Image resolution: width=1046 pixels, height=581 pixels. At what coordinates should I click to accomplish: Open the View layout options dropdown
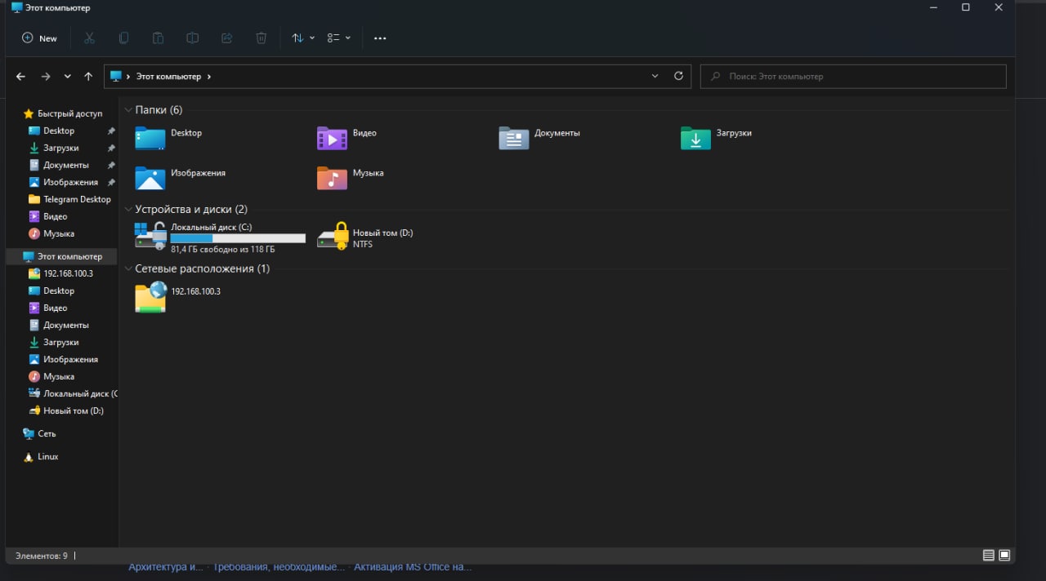coord(339,38)
